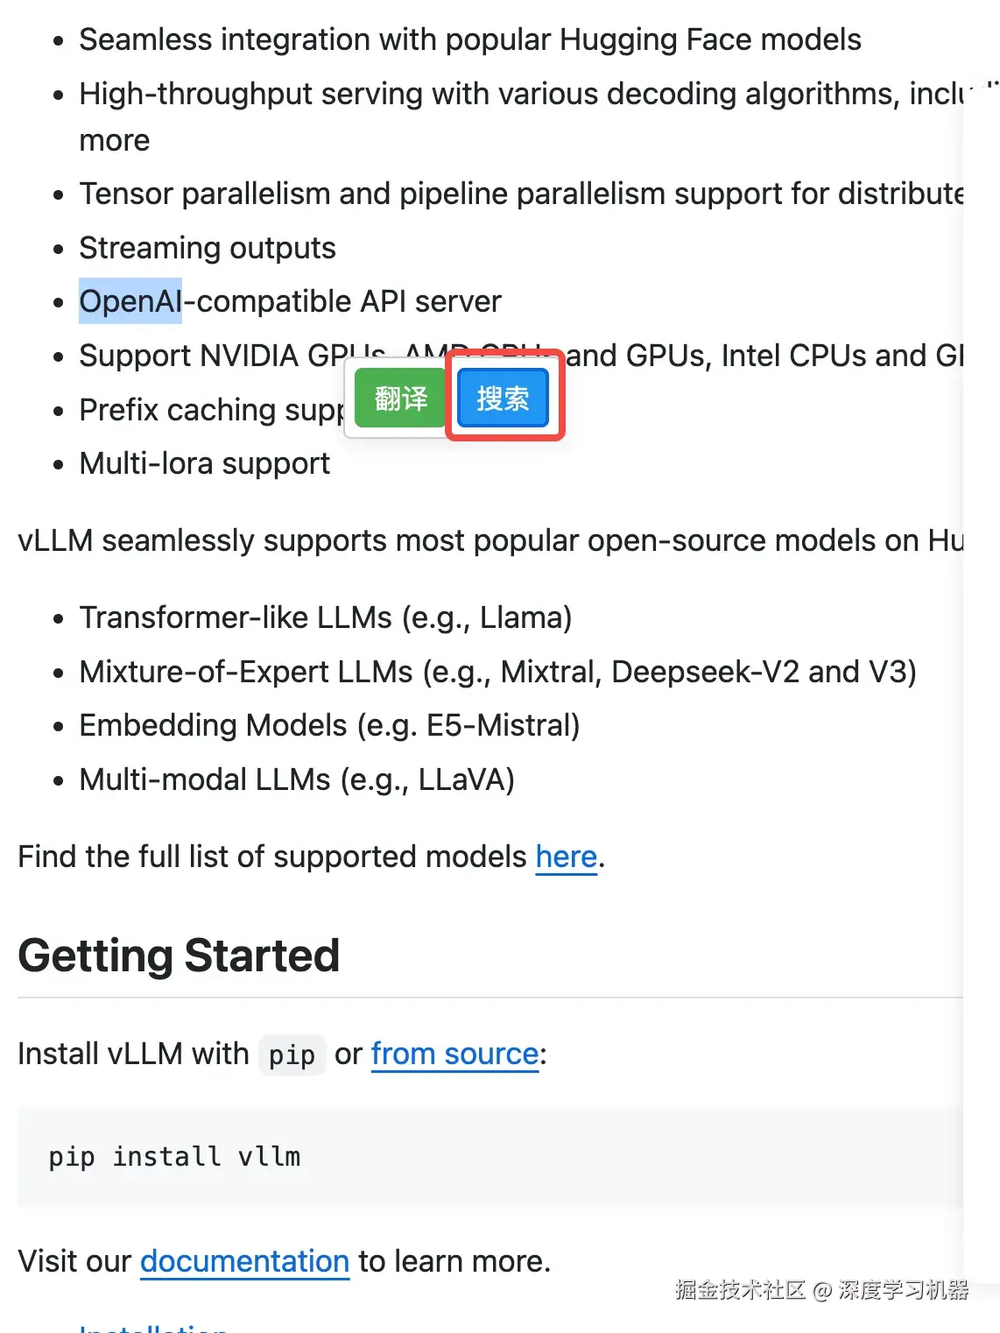Open the 'documentation' link
Screen dimensions: 1000x1333
tap(244, 1261)
